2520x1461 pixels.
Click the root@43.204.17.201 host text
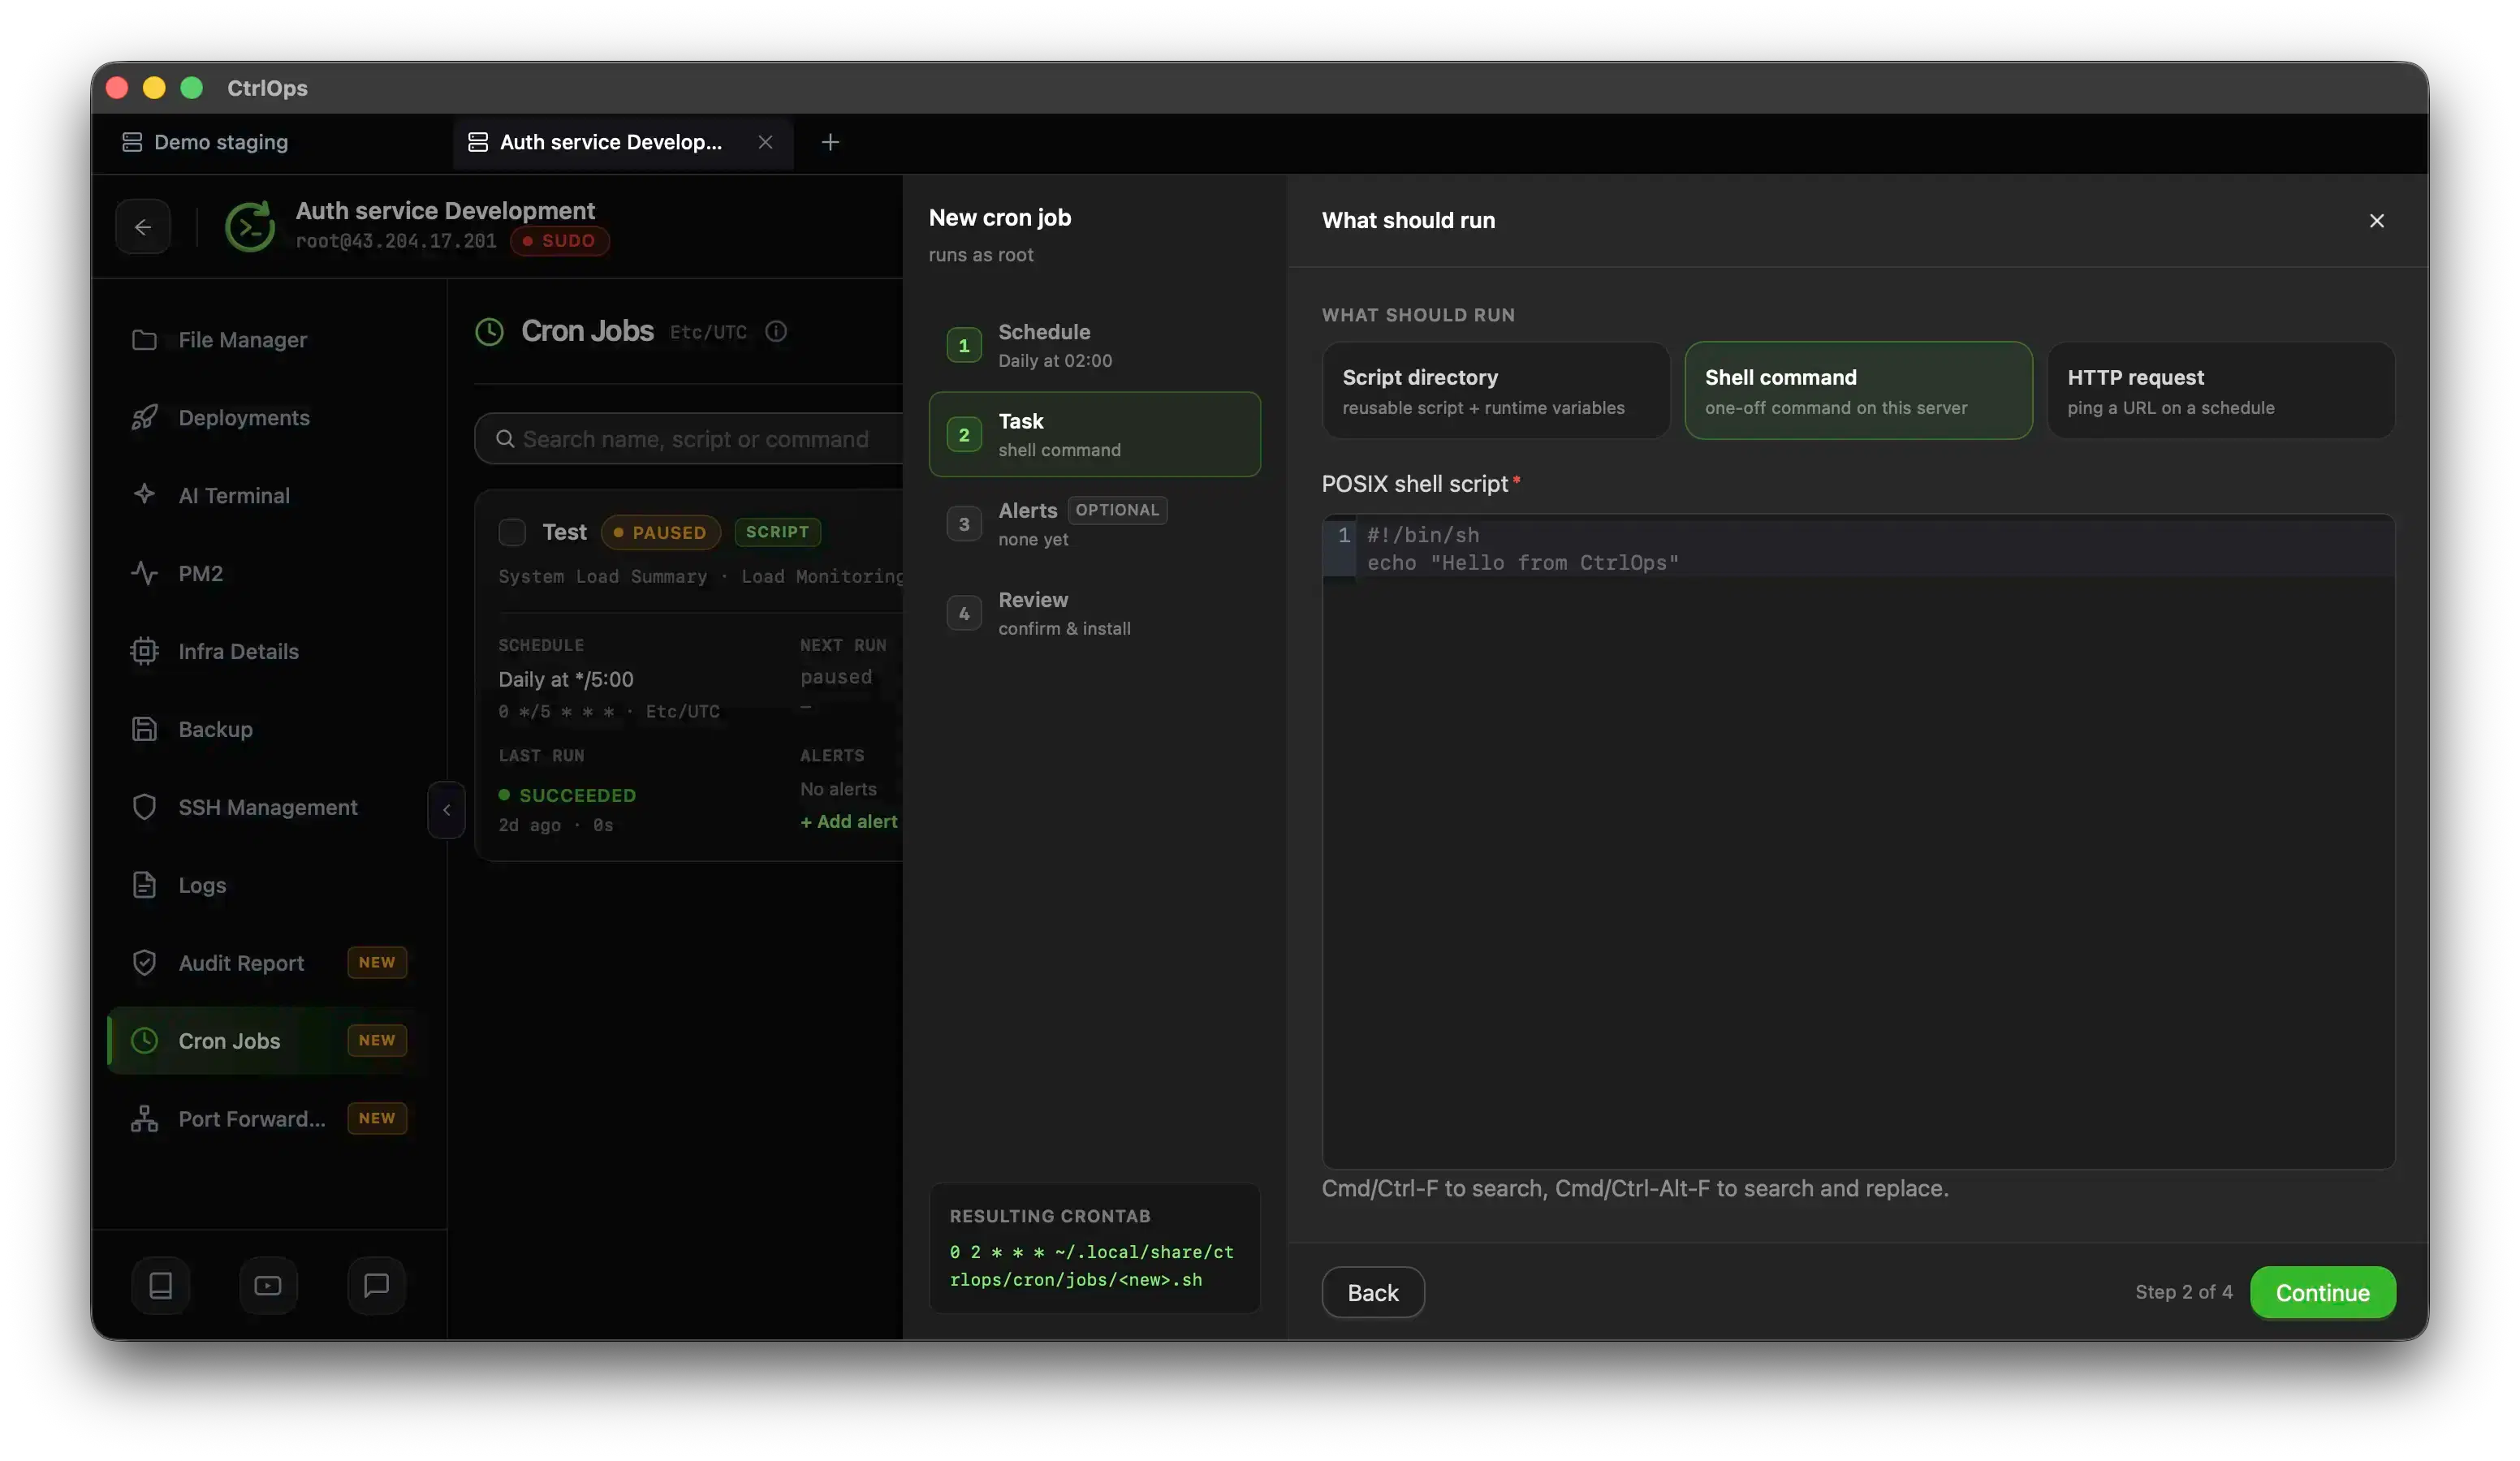coord(396,241)
